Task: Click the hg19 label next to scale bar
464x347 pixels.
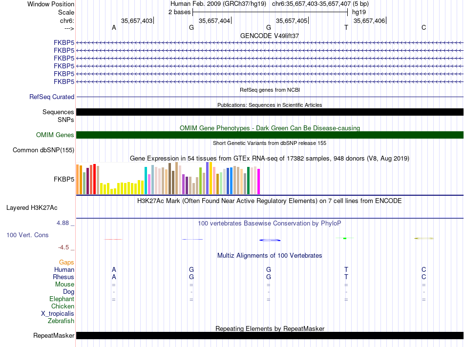Action: [359, 12]
